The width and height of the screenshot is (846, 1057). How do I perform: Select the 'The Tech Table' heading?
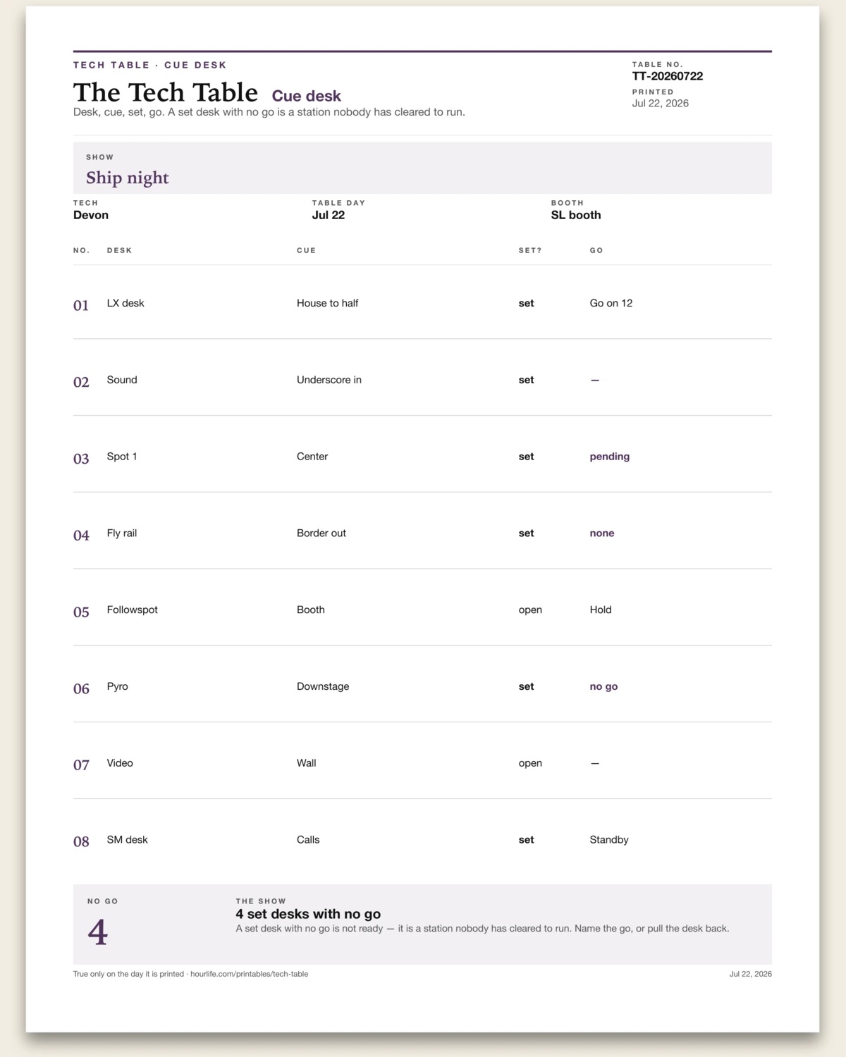coord(166,92)
